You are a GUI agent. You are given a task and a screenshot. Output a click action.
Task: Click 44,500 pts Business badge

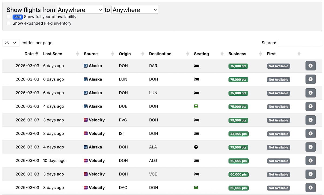tap(238, 134)
